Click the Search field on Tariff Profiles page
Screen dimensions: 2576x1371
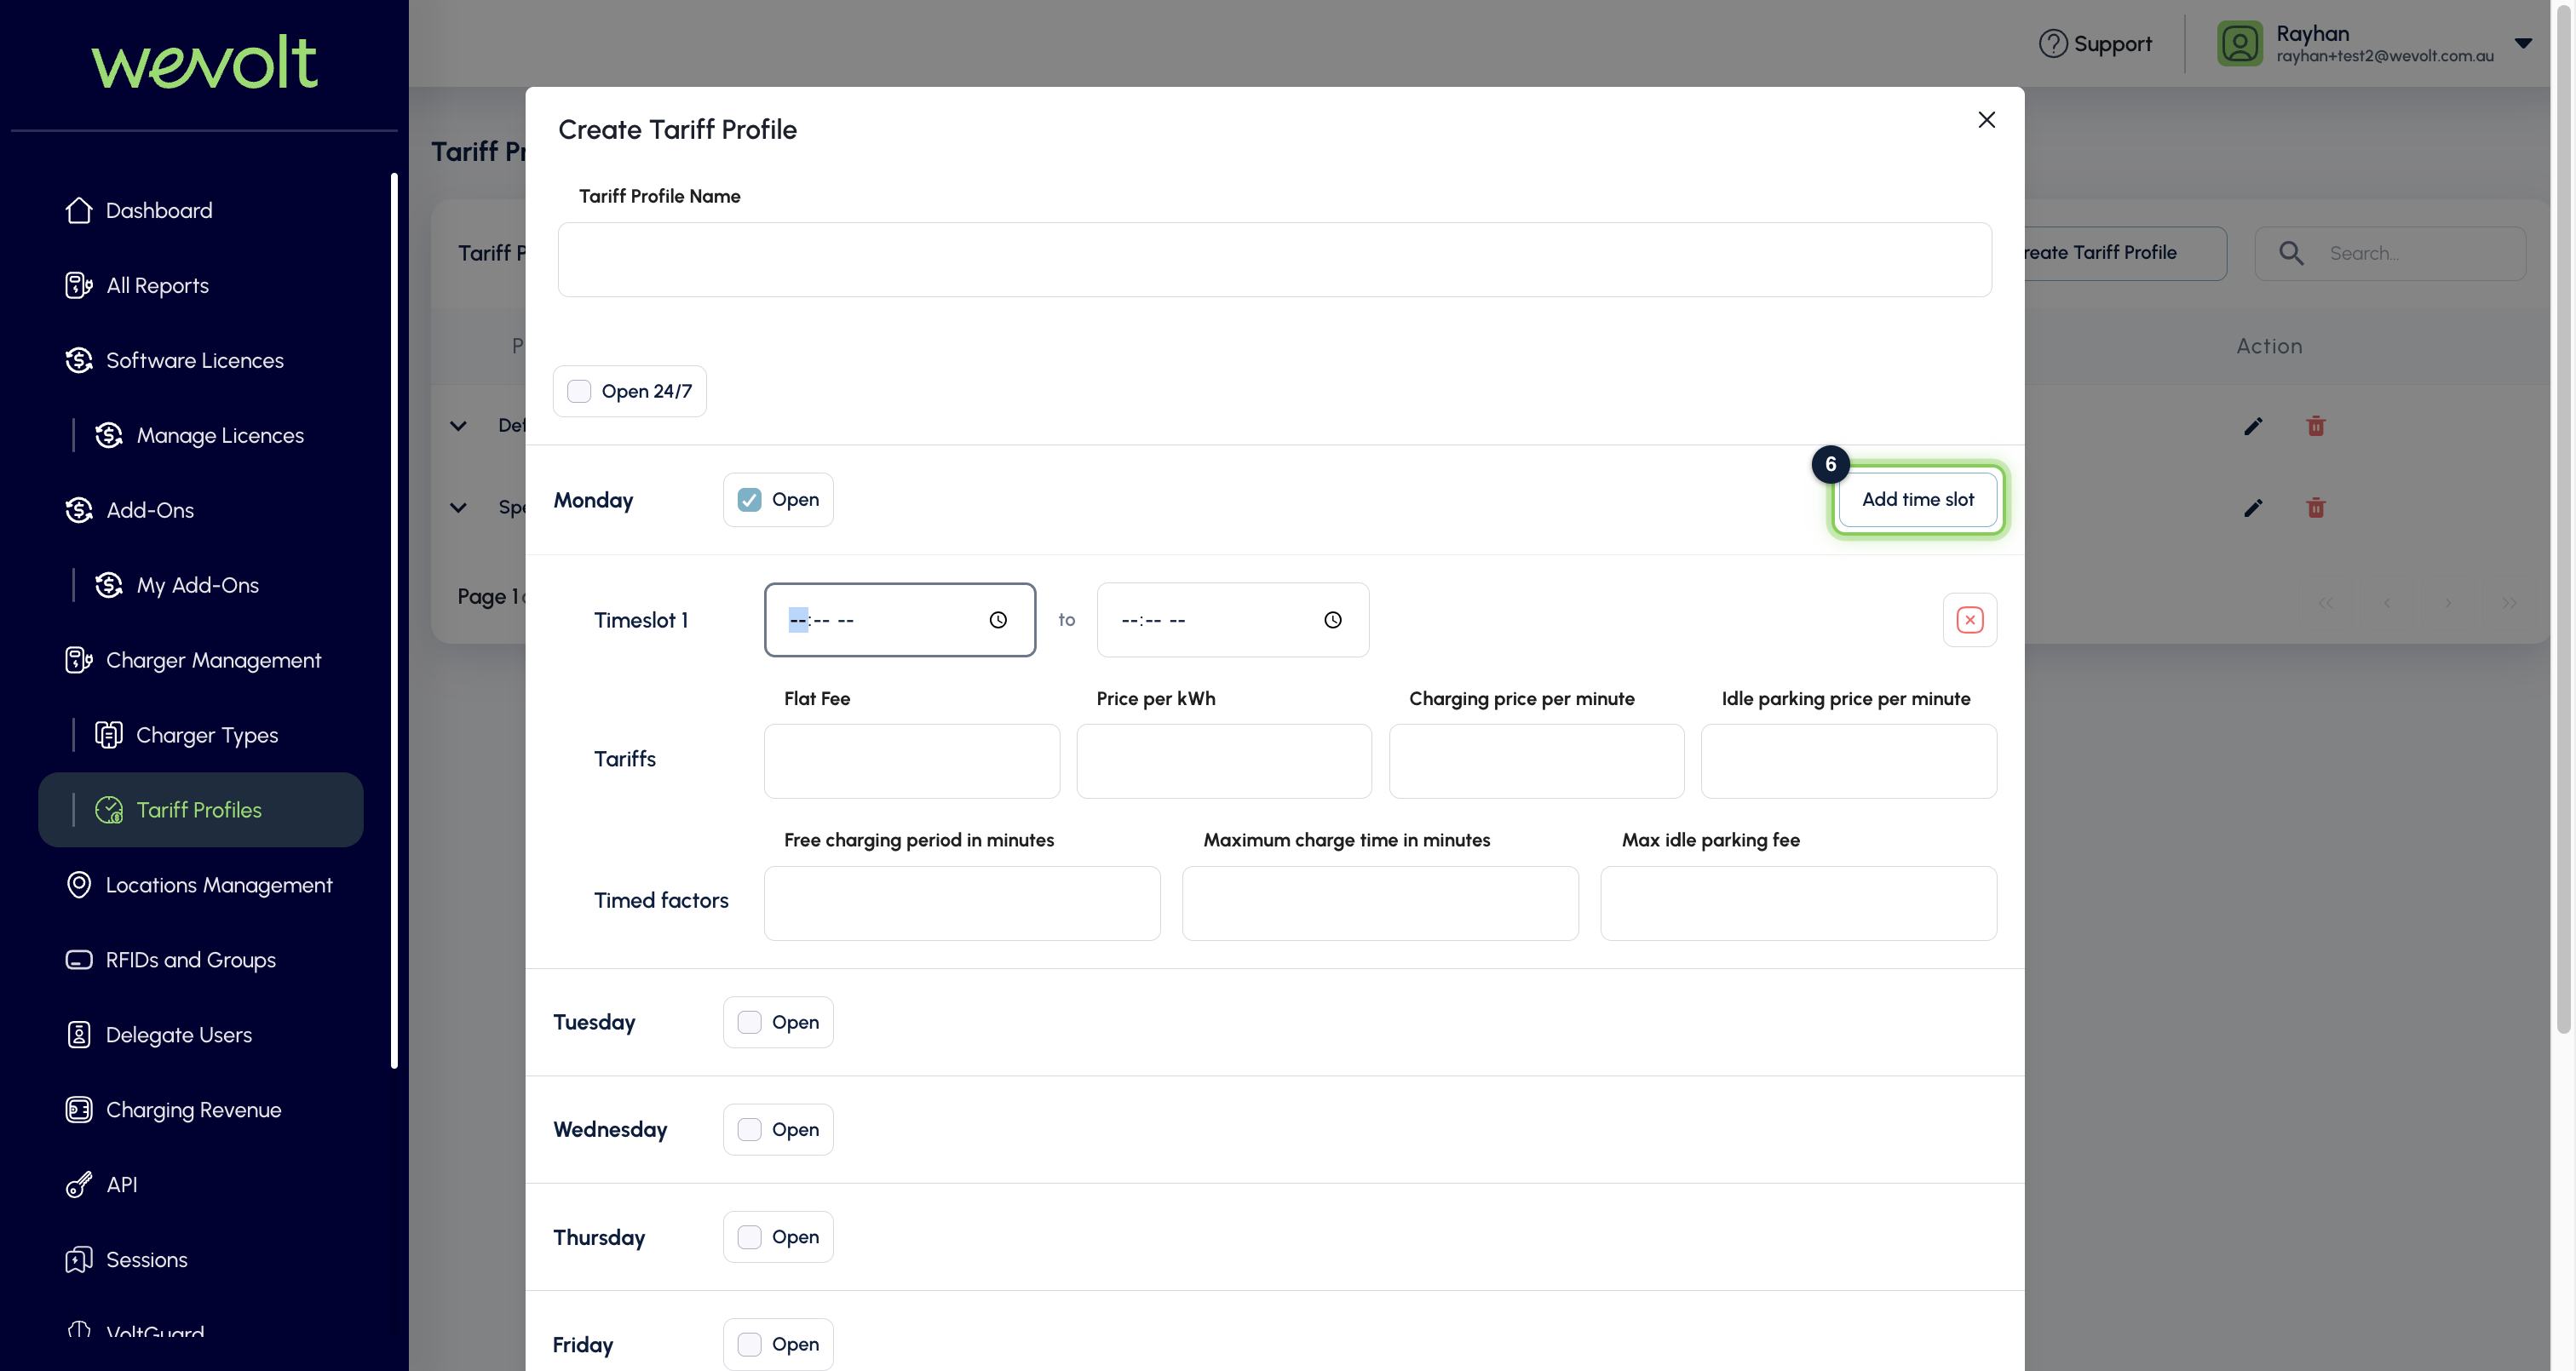[x=2390, y=253]
